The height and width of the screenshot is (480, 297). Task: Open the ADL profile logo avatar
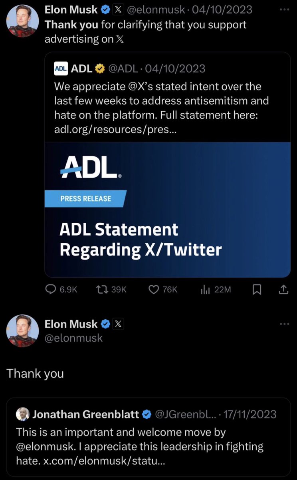61,68
